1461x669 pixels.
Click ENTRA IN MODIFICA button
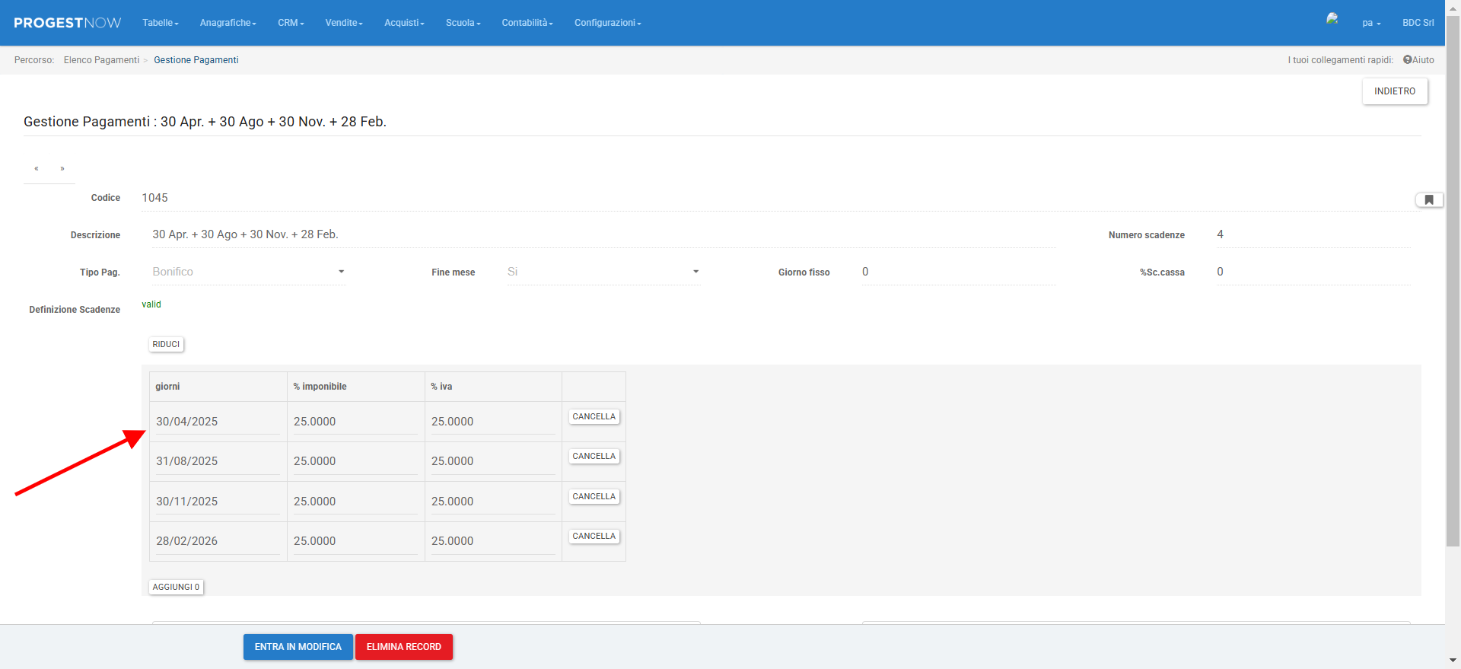[x=298, y=647]
